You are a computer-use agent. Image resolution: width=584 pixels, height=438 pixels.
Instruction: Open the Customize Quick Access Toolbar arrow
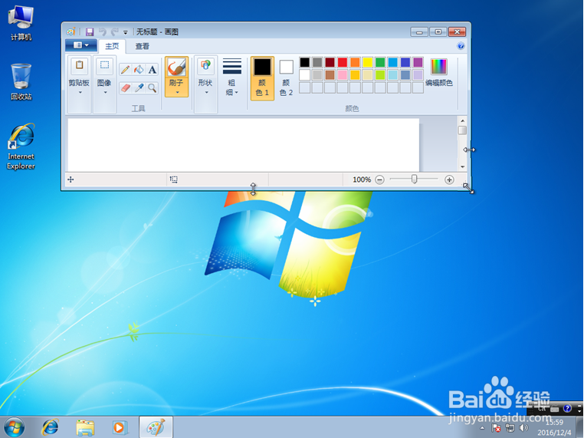126,32
